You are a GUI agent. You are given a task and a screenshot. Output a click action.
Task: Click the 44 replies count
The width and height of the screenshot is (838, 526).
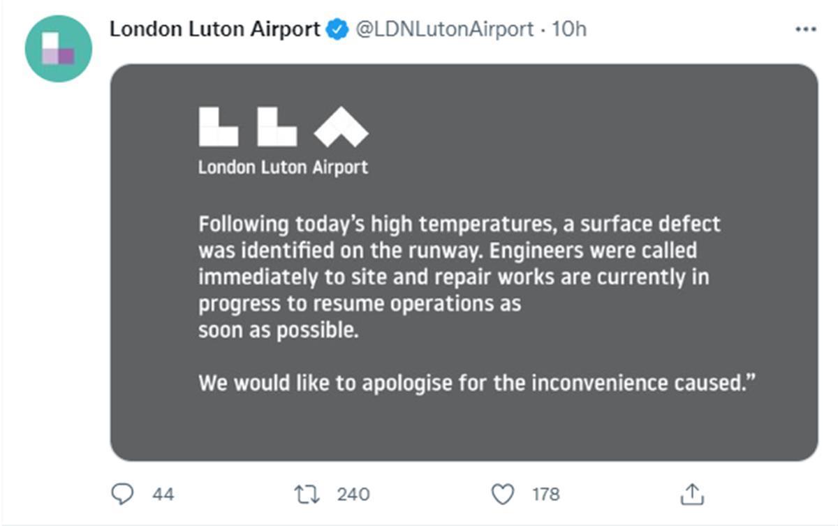click(163, 495)
